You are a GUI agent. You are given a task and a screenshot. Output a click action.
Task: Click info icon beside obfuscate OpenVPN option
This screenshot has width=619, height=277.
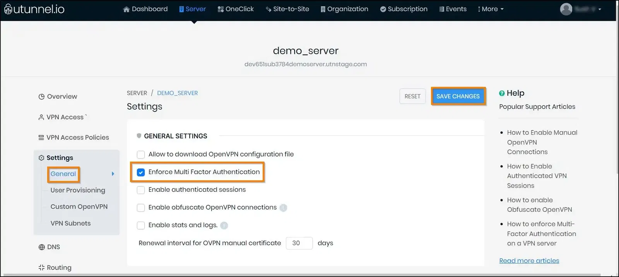coord(283,208)
